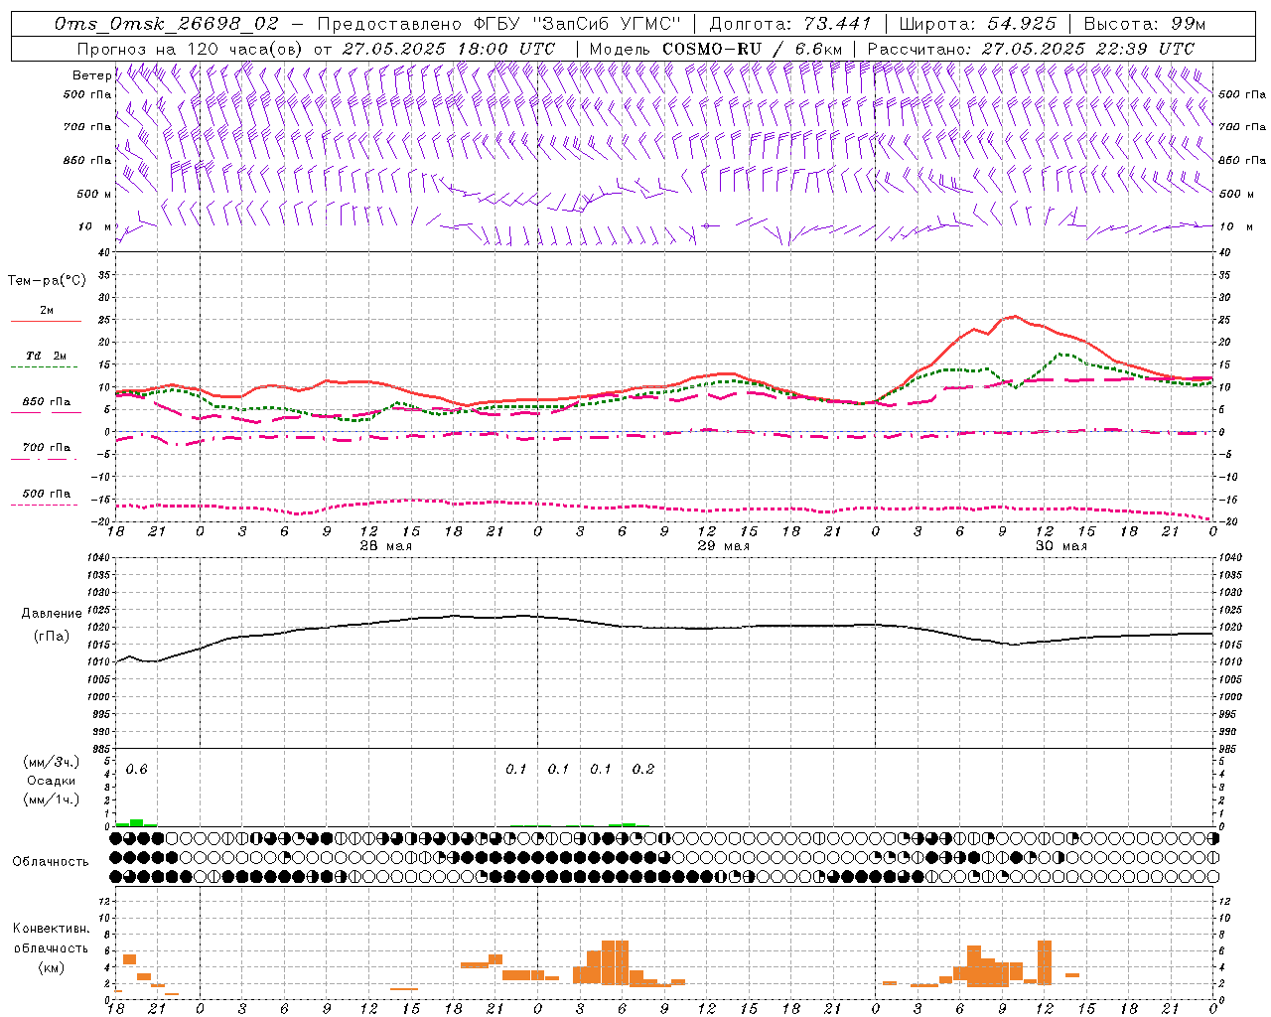
Task: Click the "Ветер" wind panel label
Action: pyautogui.click(x=91, y=75)
